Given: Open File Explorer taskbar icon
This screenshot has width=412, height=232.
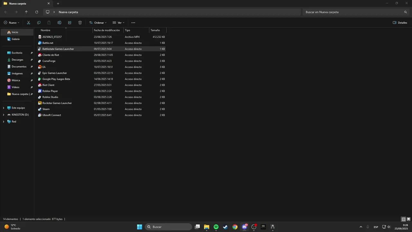Looking at the screenshot, I should coord(207,227).
